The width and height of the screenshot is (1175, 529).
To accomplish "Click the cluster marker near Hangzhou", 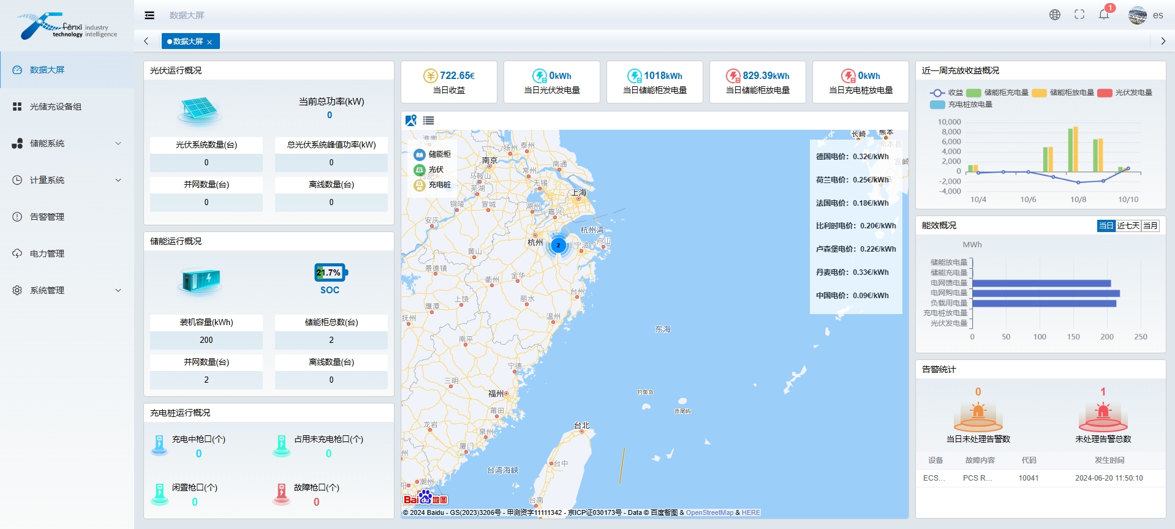I will (558, 245).
